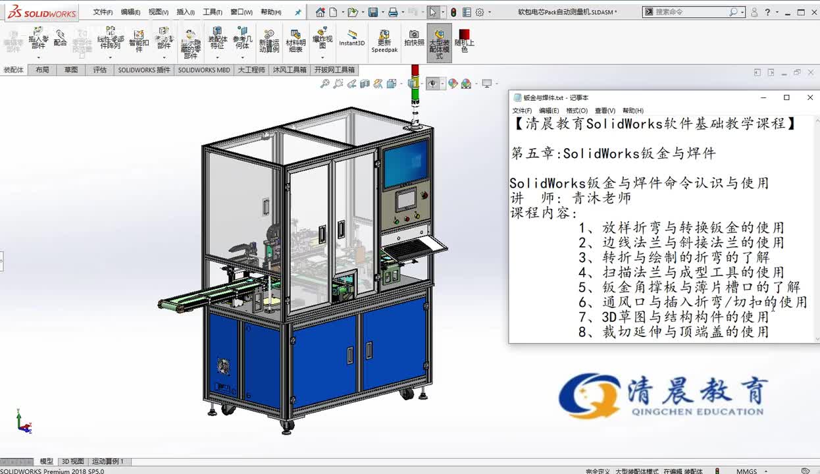Click the search magnifier in command search box
The image size is (820, 474).
[733, 12]
